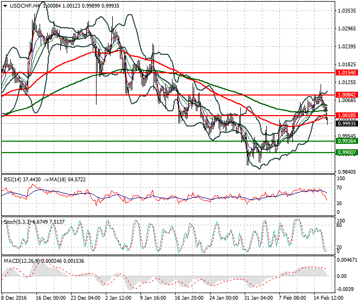Select the 1.01540 red resistance level label

point(347,73)
